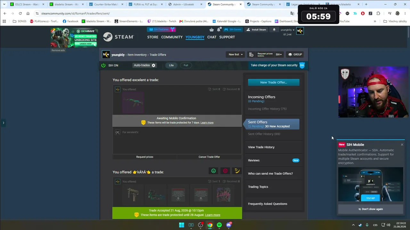Open Incoming Offers section
The height and width of the screenshot is (230, 410).
pos(261,97)
